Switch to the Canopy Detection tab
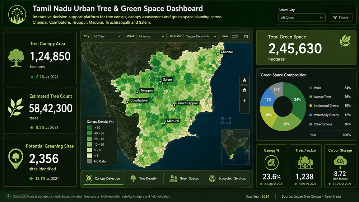This screenshot has height=202, width=359. coord(103,178)
